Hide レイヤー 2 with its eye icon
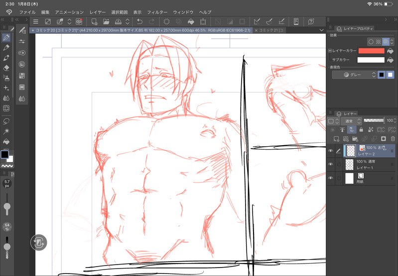Viewport: 398px width, 276px height. tap(330, 151)
